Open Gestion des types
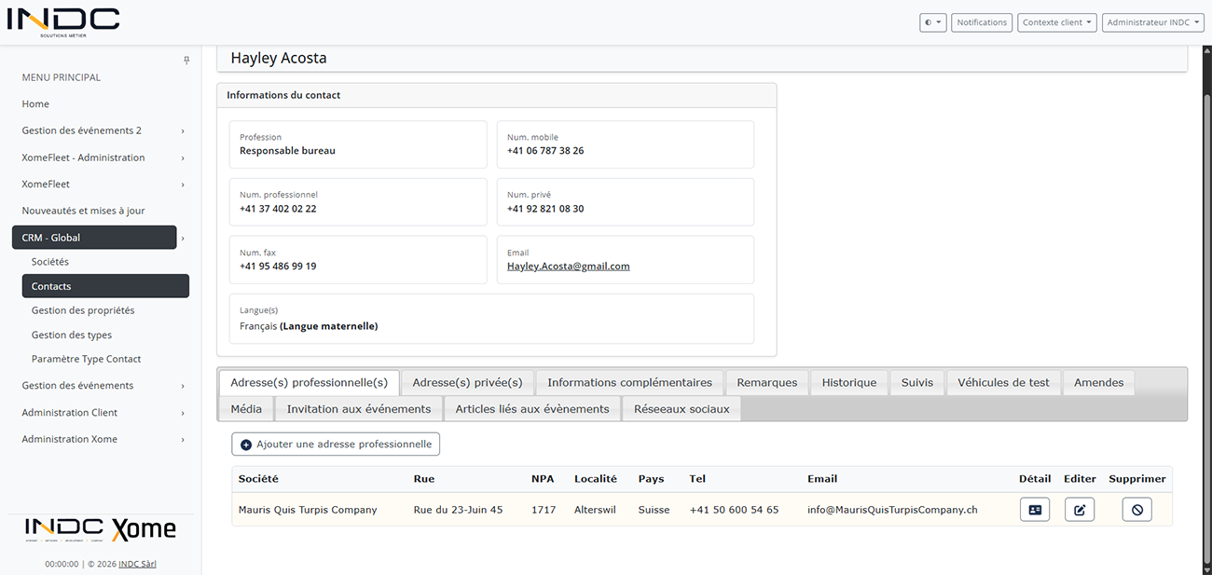The image size is (1212, 575). (x=72, y=335)
